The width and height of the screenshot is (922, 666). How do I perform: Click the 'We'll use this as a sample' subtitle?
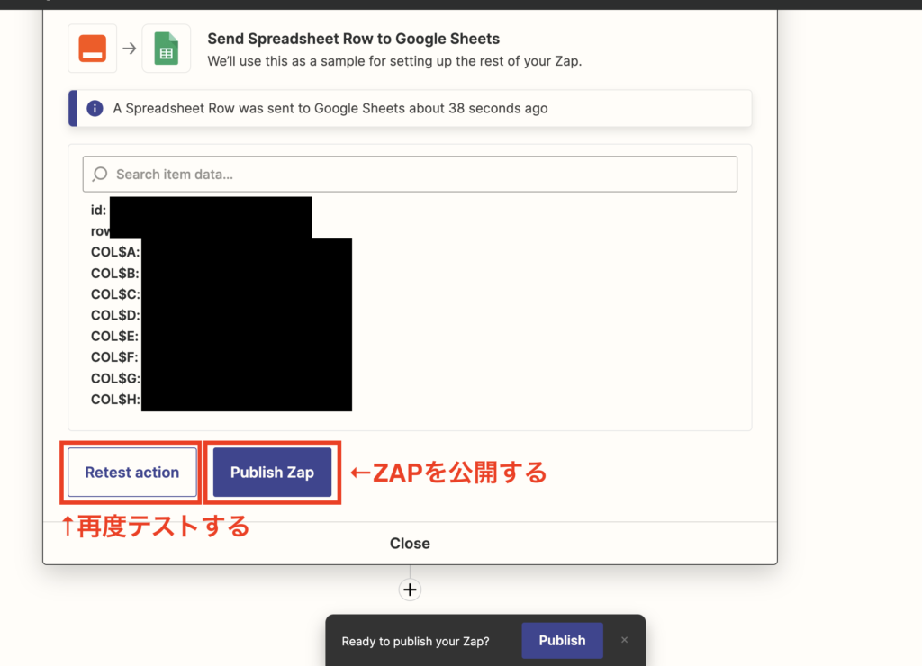(394, 61)
